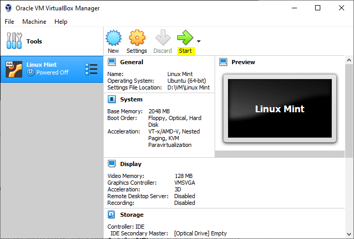Maximize the VirtualBox Manager window
The image size is (354, 239).
pyautogui.click(x=318, y=8)
